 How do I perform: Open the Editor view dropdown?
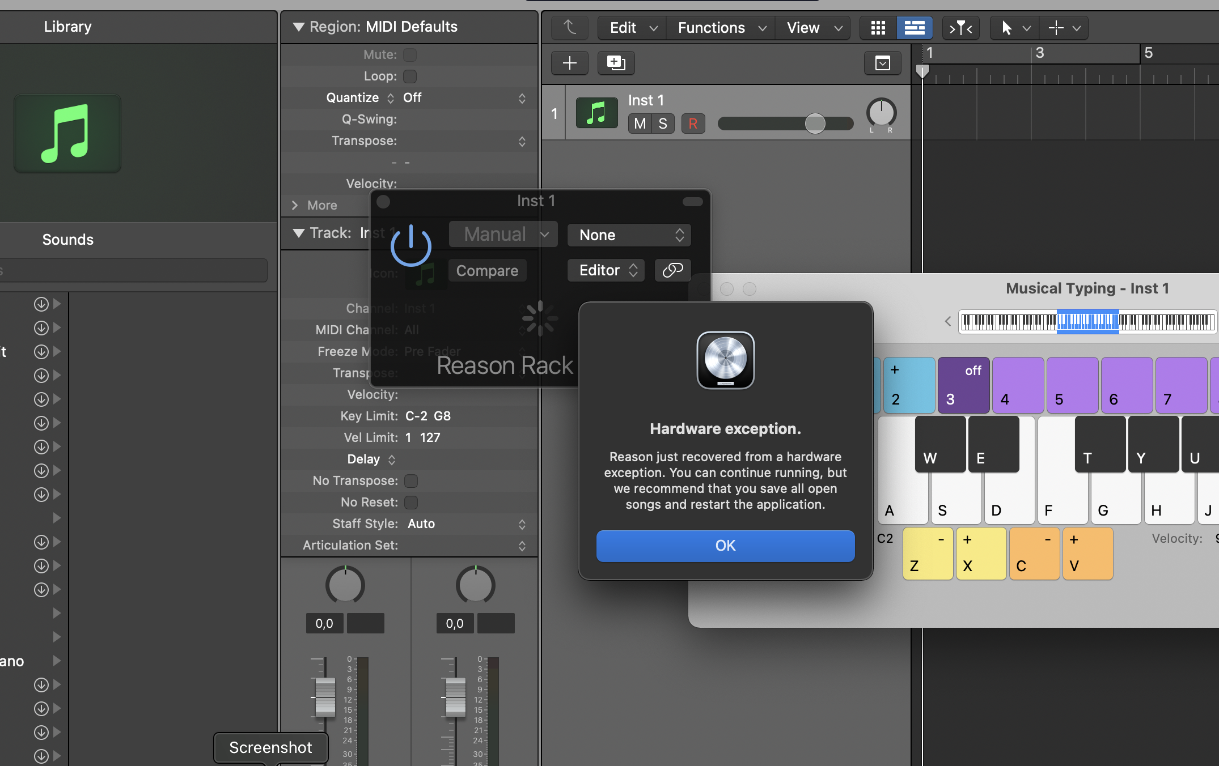pyautogui.click(x=606, y=270)
